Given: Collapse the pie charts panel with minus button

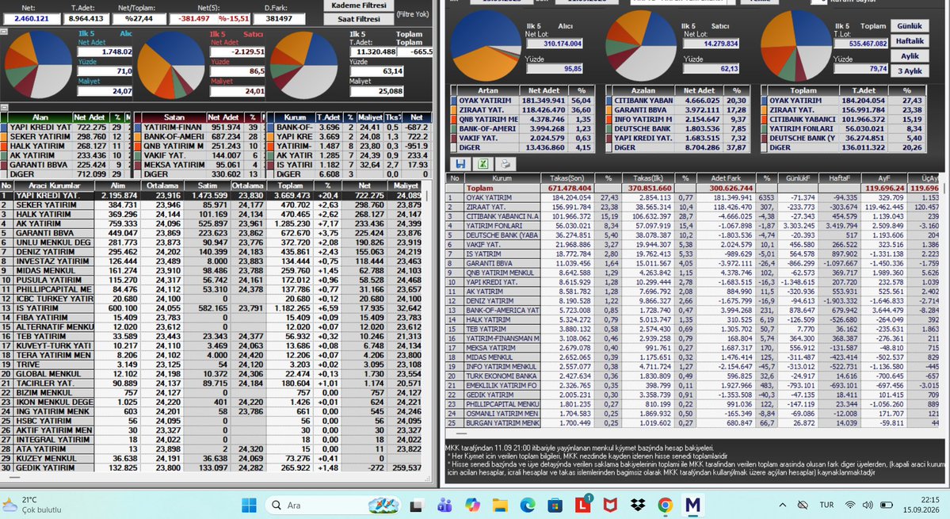Looking at the screenshot, I should click(4, 31).
